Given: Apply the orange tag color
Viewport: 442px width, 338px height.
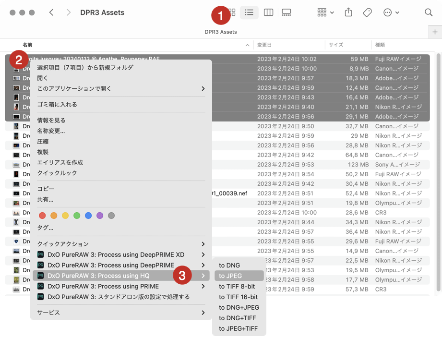Looking at the screenshot, I should (54, 216).
